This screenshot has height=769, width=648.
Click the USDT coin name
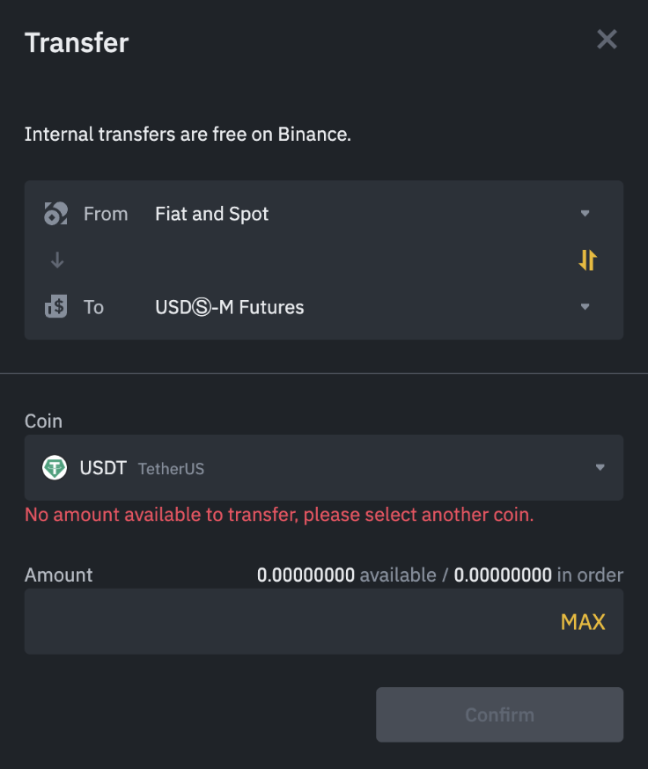tap(103, 468)
